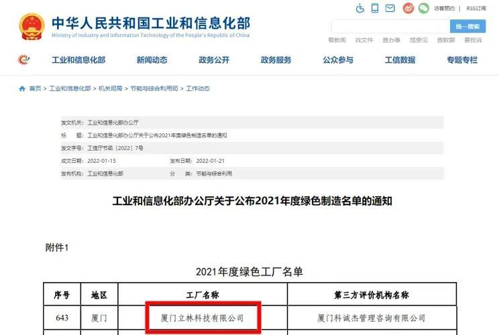Click the national emblem logo
The width and height of the screenshot is (499, 335).
click(32, 26)
